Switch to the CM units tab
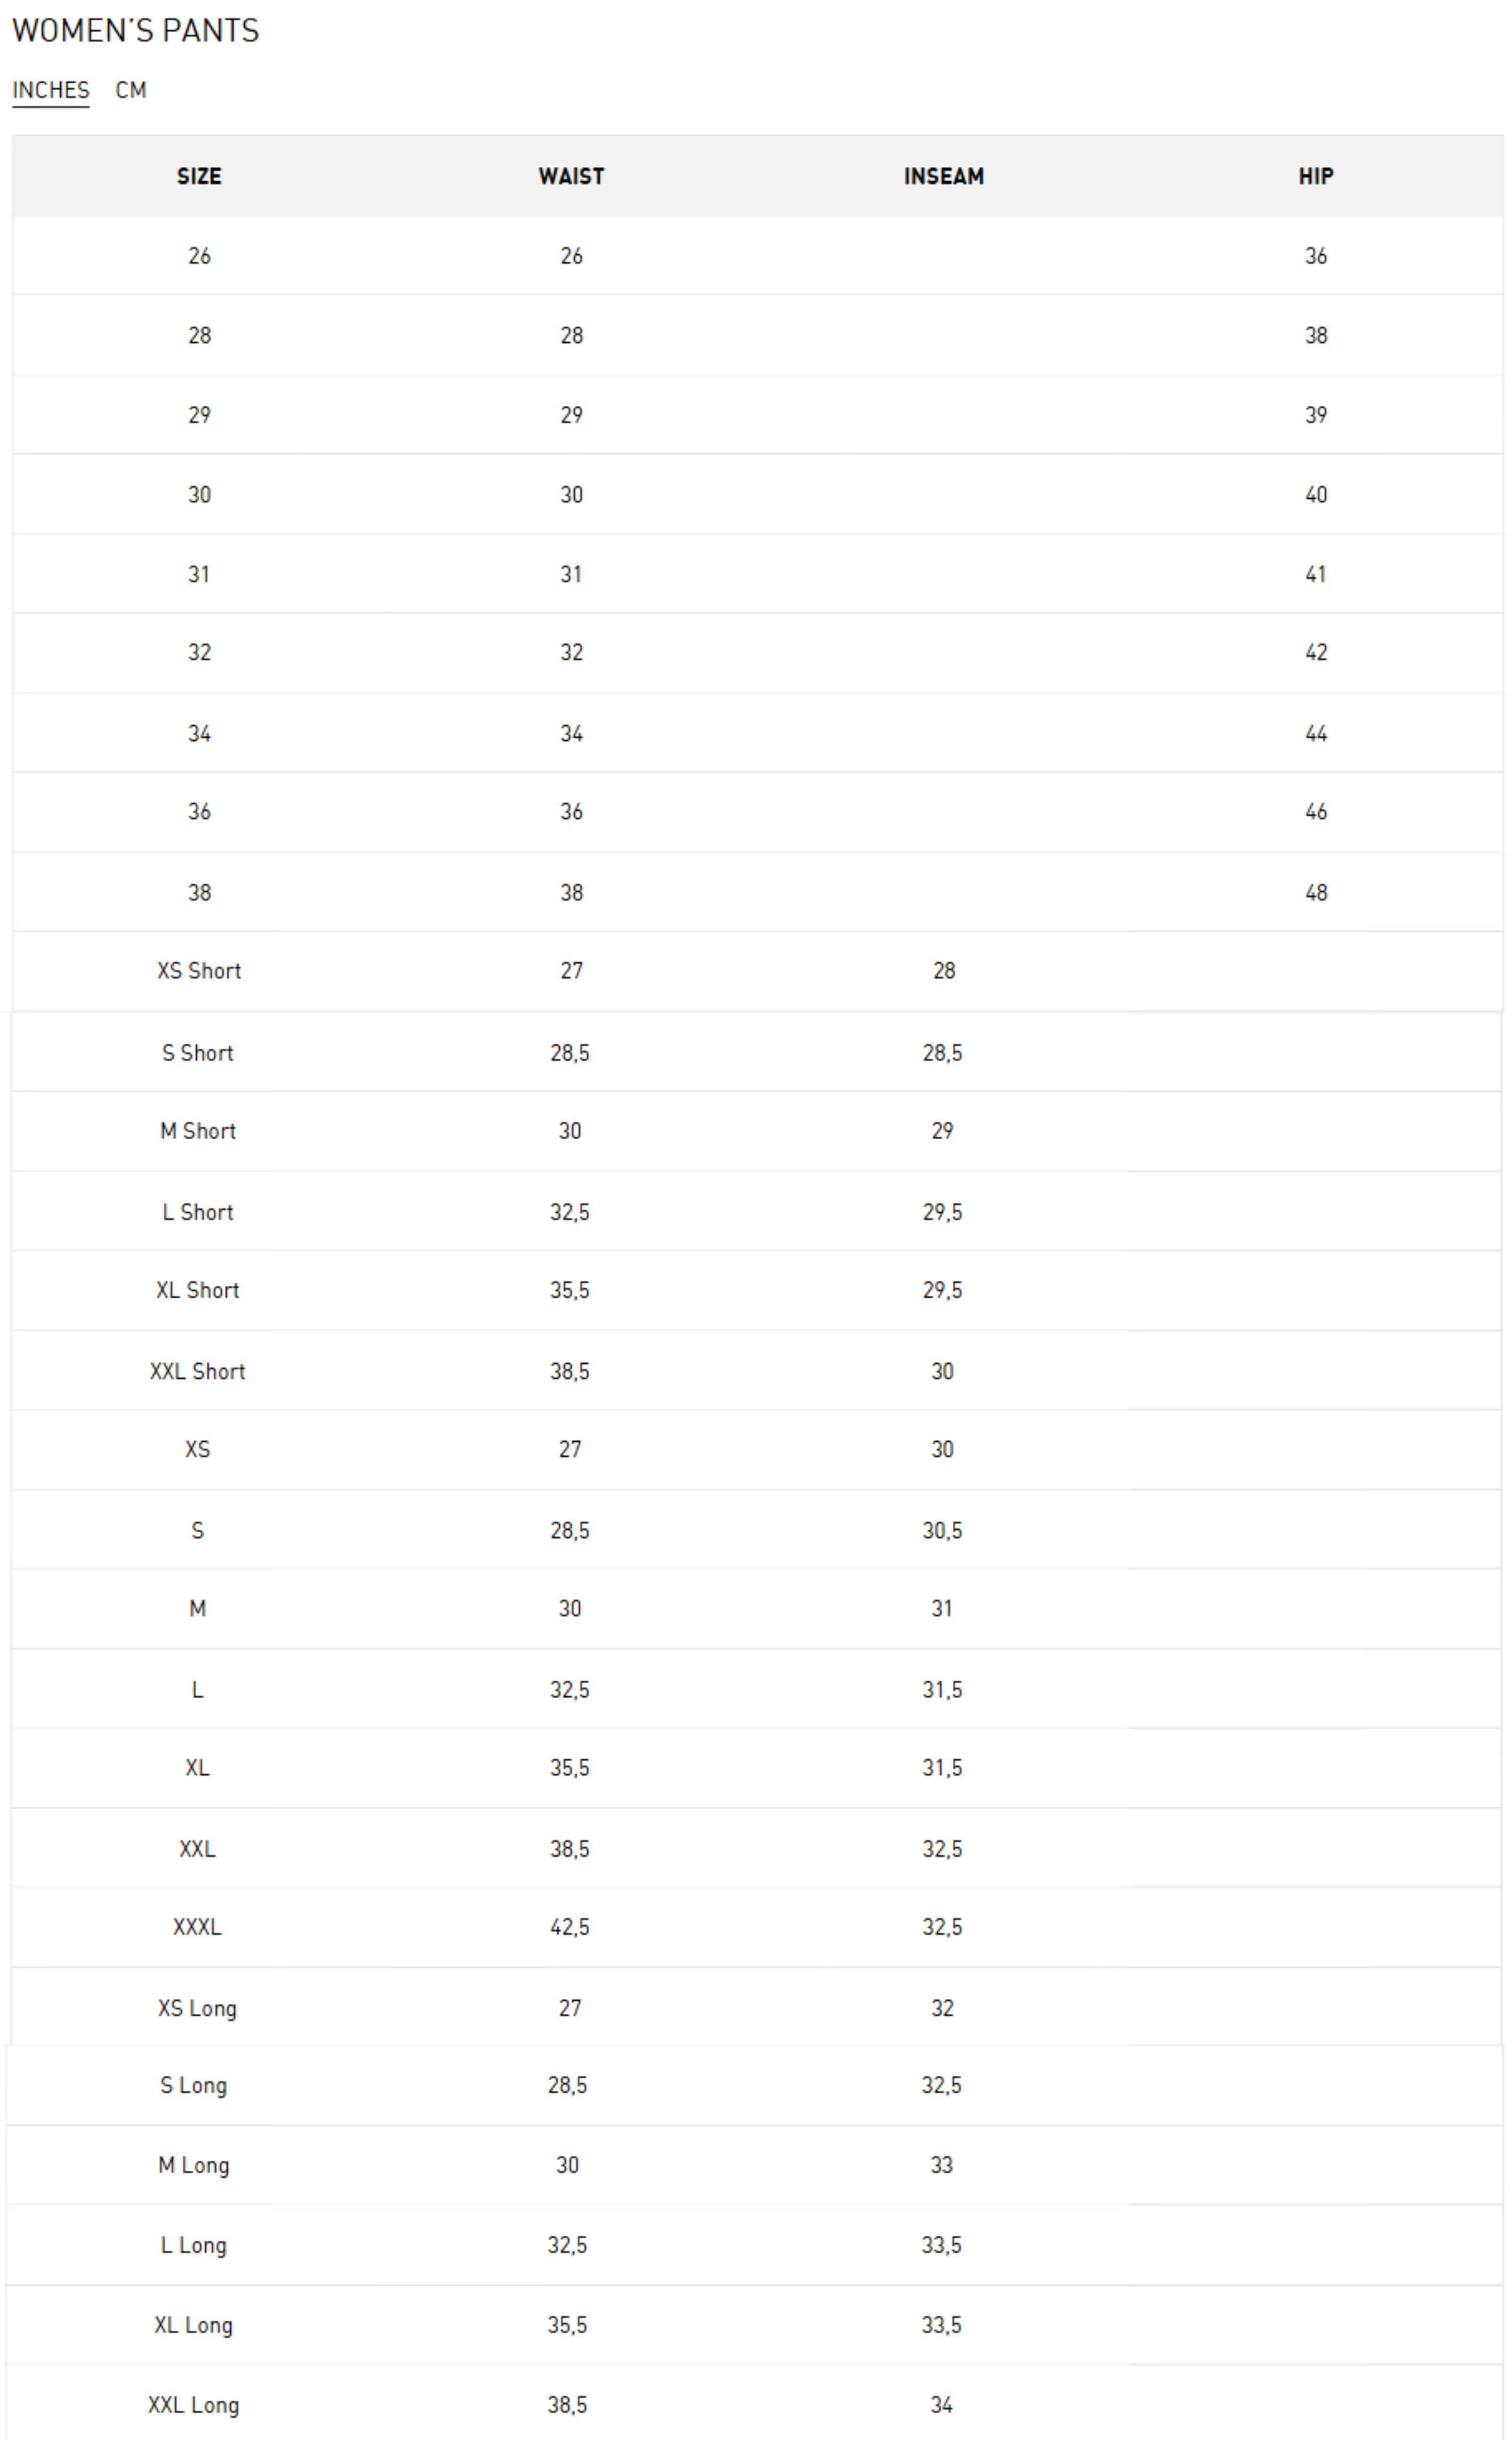1512x2440 pixels. click(131, 90)
